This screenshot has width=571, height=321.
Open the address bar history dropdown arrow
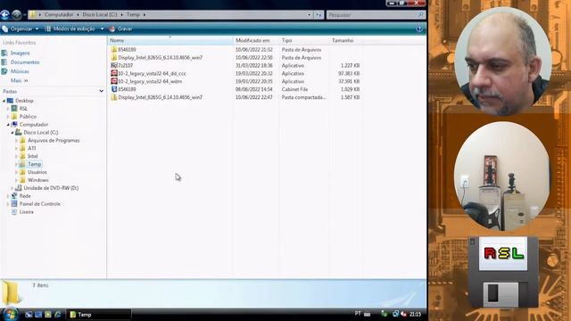(310, 15)
